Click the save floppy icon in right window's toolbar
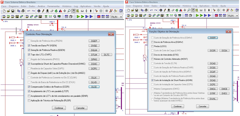The width and height of the screenshot is (240, 116). click(x=137, y=10)
